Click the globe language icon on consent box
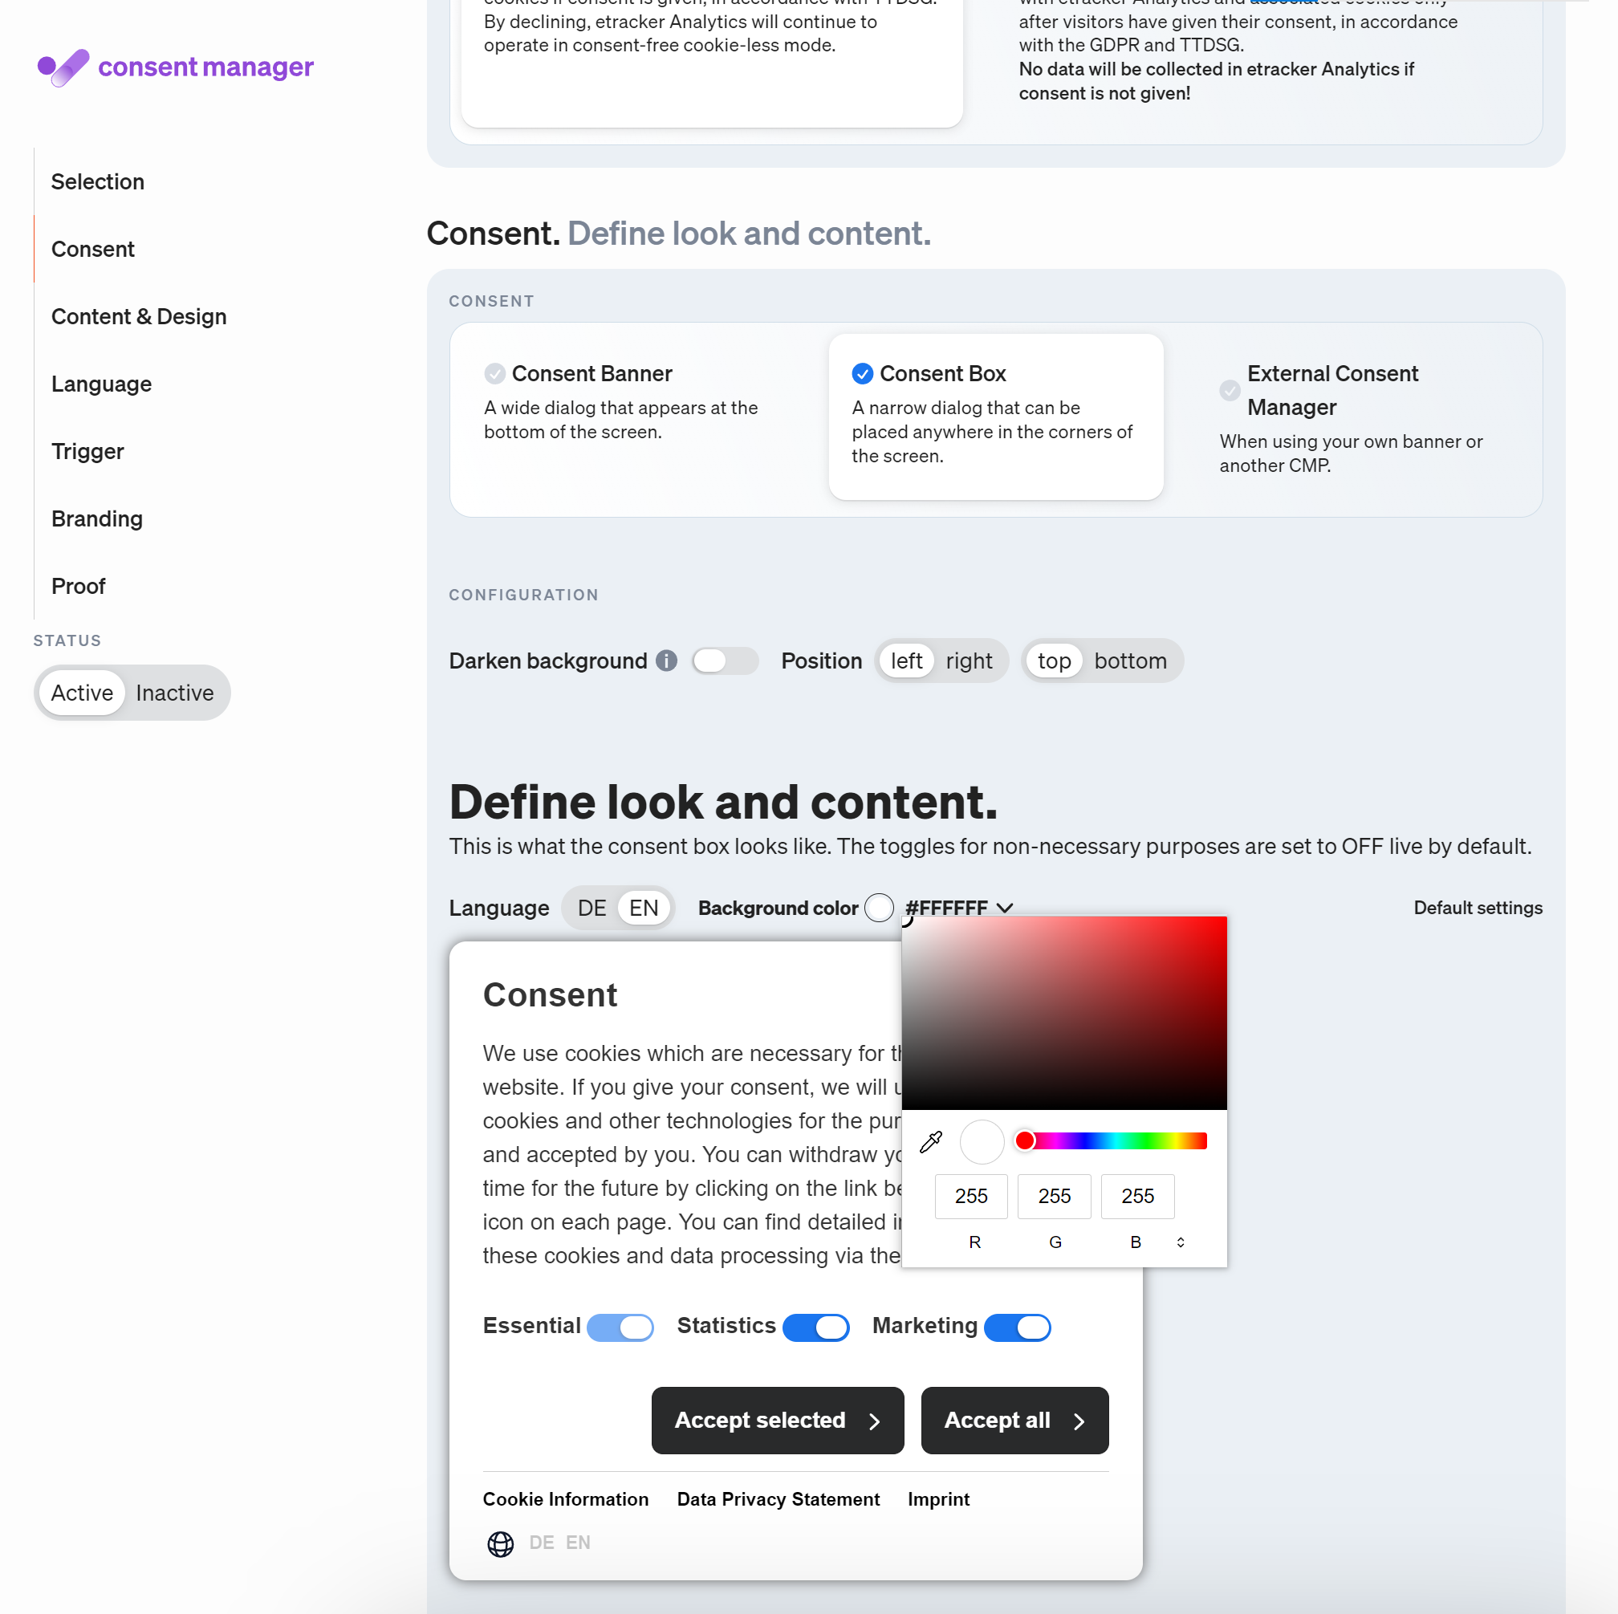This screenshot has width=1618, height=1614. [x=504, y=1543]
